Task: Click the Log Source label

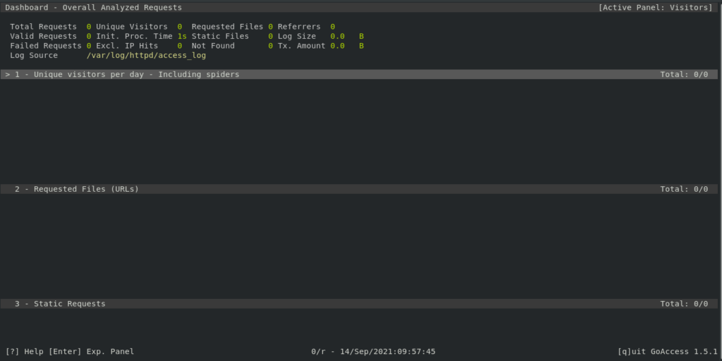Action: tap(34, 55)
